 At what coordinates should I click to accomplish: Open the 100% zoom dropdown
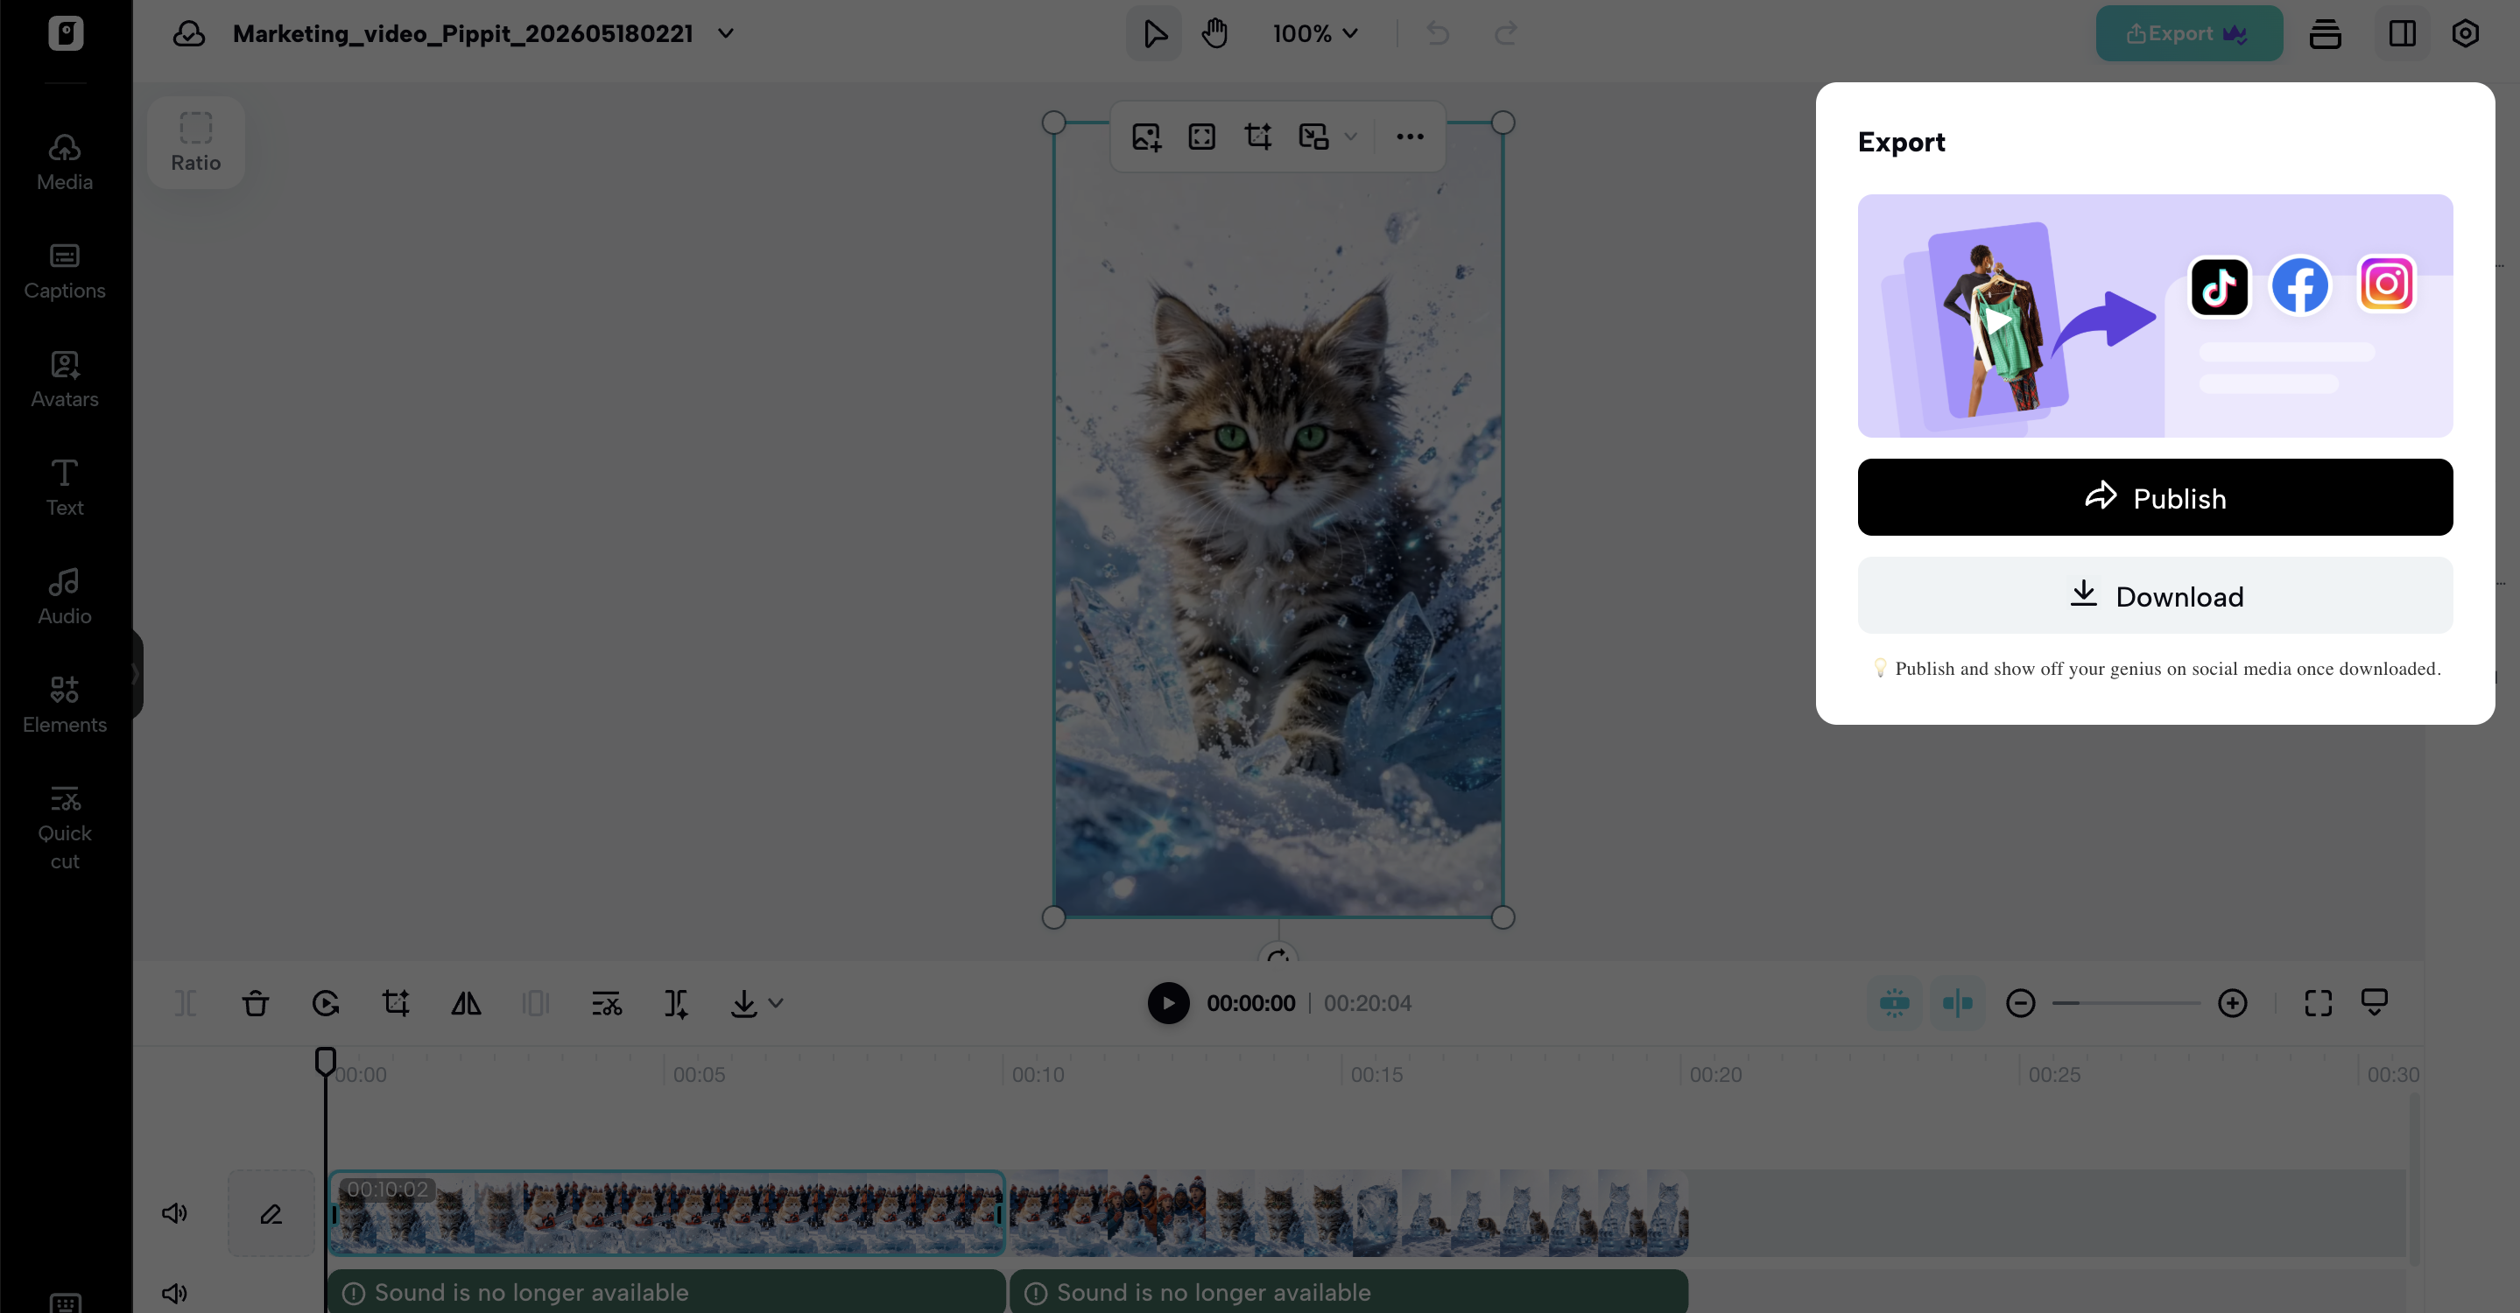coord(1315,33)
